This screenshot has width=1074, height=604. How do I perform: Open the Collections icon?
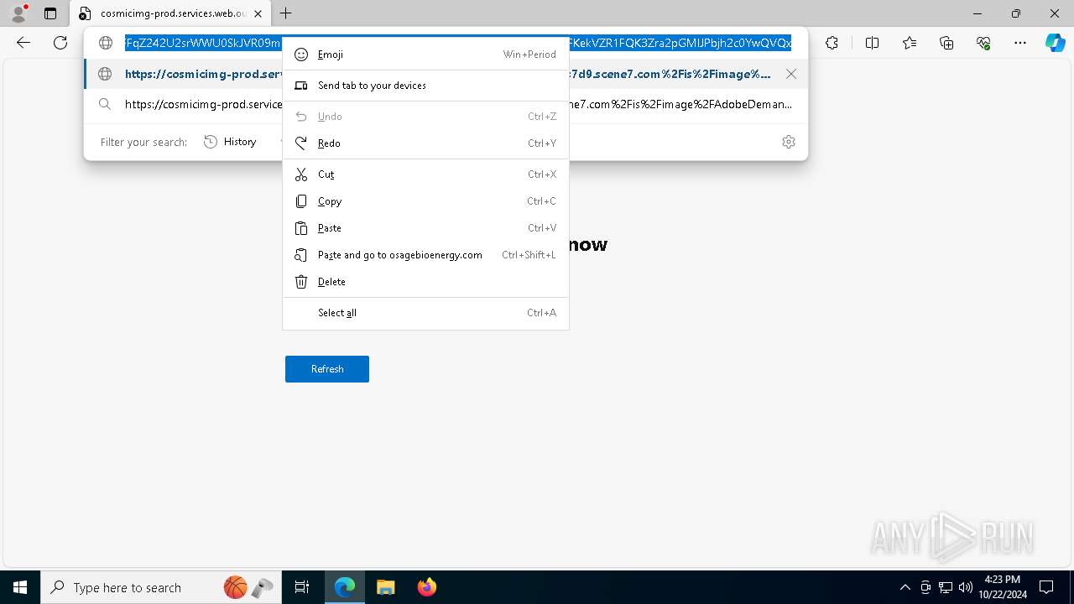click(946, 43)
